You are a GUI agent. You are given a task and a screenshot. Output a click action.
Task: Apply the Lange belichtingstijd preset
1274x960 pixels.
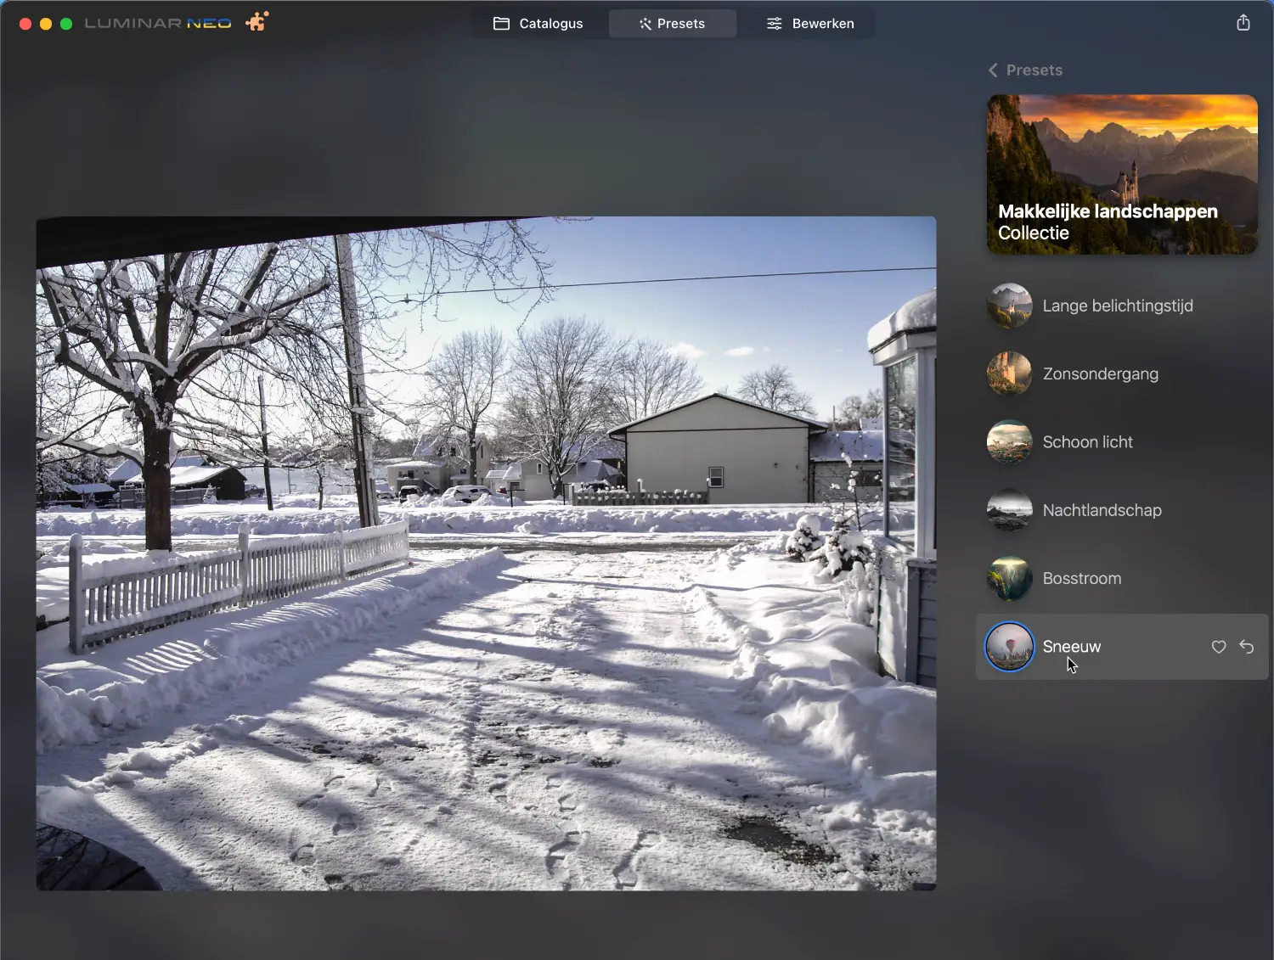[x=1122, y=306]
